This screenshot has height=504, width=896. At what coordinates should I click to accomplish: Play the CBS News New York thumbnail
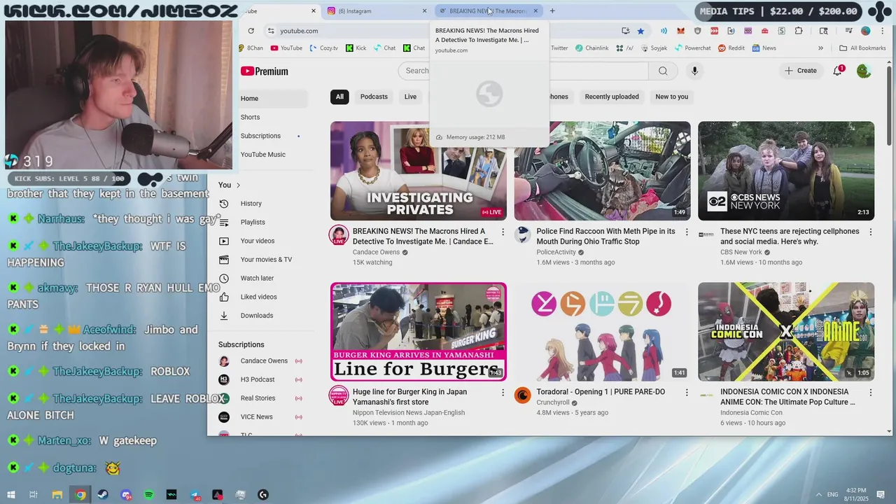coord(786,171)
